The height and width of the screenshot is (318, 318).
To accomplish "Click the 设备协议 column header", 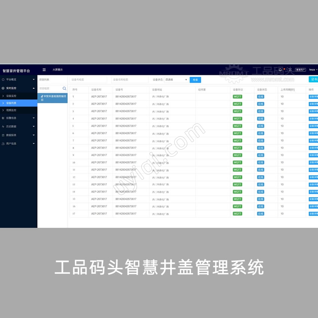I will coord(238,90).
